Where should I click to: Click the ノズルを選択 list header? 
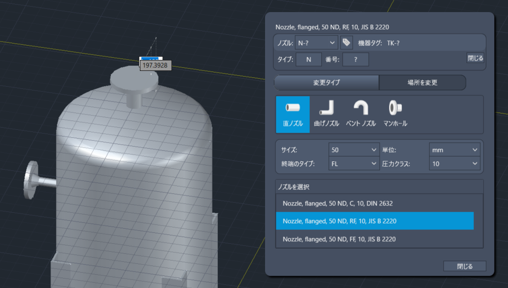point(379,187)
